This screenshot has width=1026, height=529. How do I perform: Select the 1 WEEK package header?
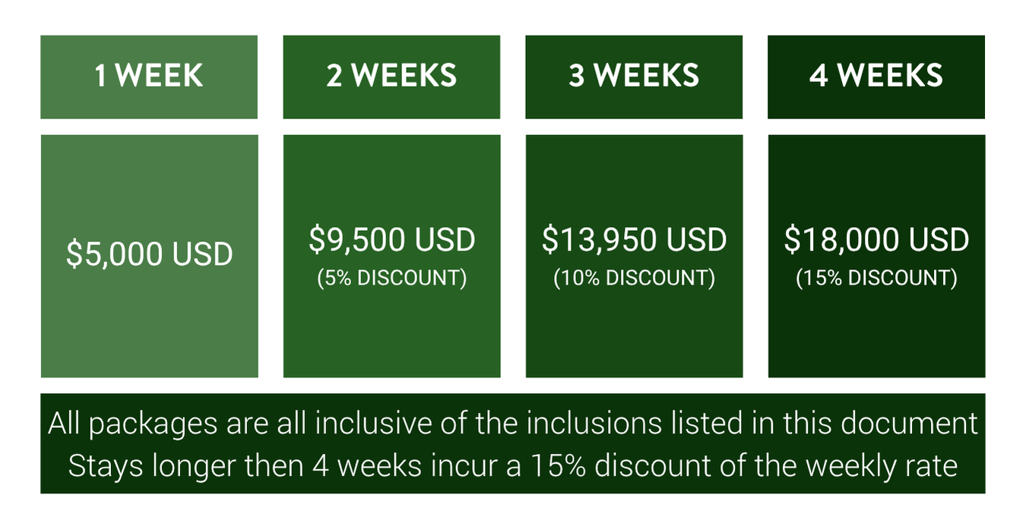coord(149,77)
